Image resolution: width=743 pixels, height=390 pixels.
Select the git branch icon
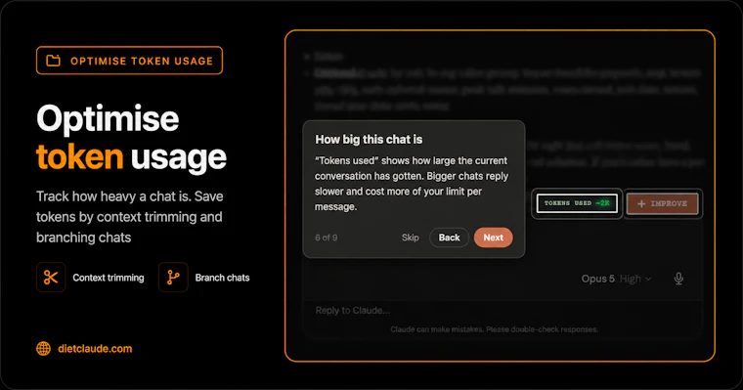[173, 278]
